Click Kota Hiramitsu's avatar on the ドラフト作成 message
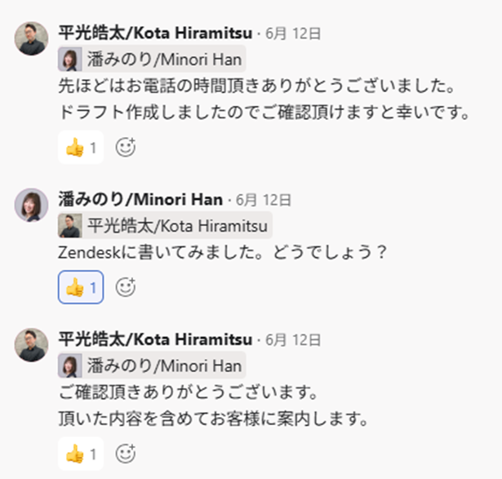The height and width of the screenshot is (479, 502). 31,38
